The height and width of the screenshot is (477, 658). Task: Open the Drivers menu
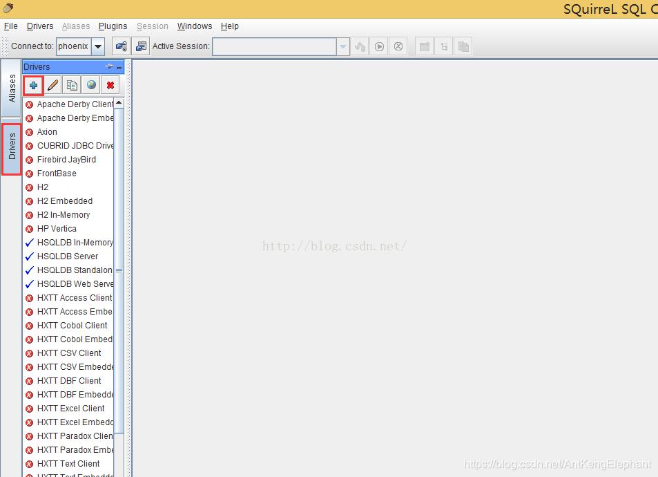(x=40, y=26)
